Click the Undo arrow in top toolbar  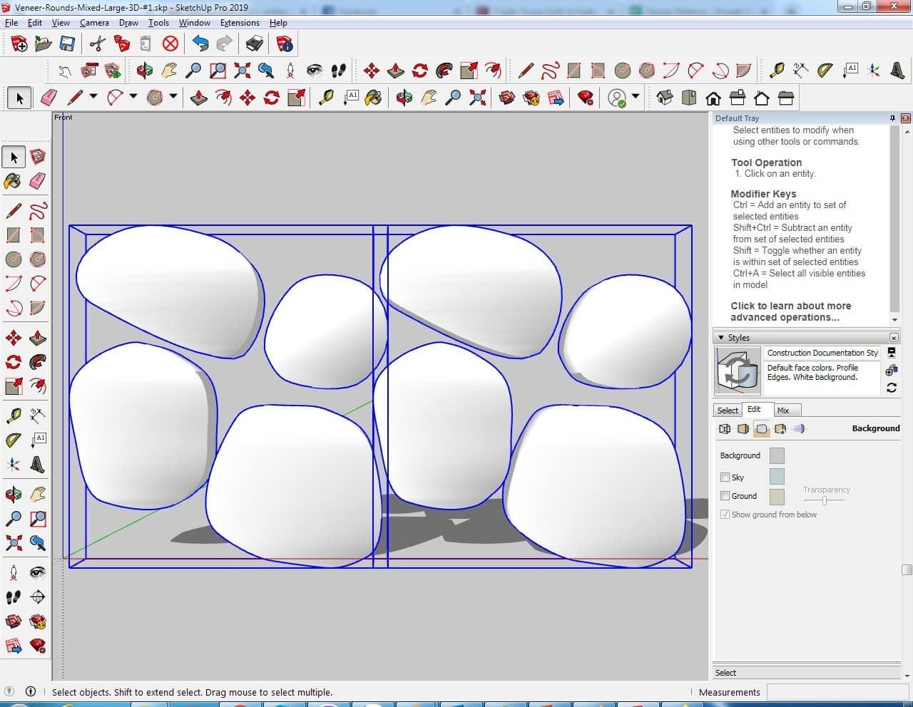200,44
